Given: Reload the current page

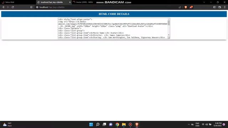Looking at the screenshot, I should click(x=13, y=7).
